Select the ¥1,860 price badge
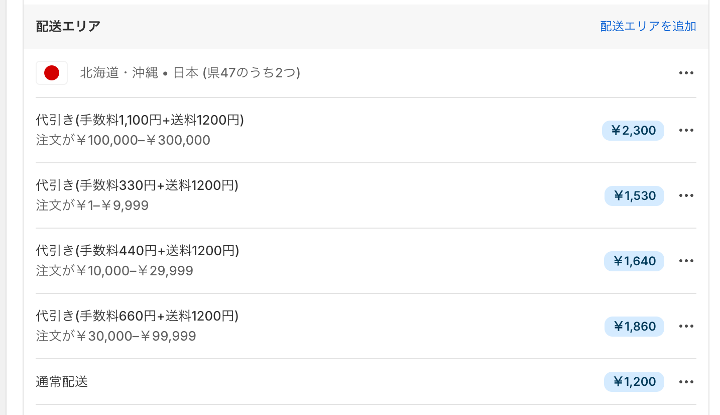Screen dimensions: 720x415 [634, 327]
